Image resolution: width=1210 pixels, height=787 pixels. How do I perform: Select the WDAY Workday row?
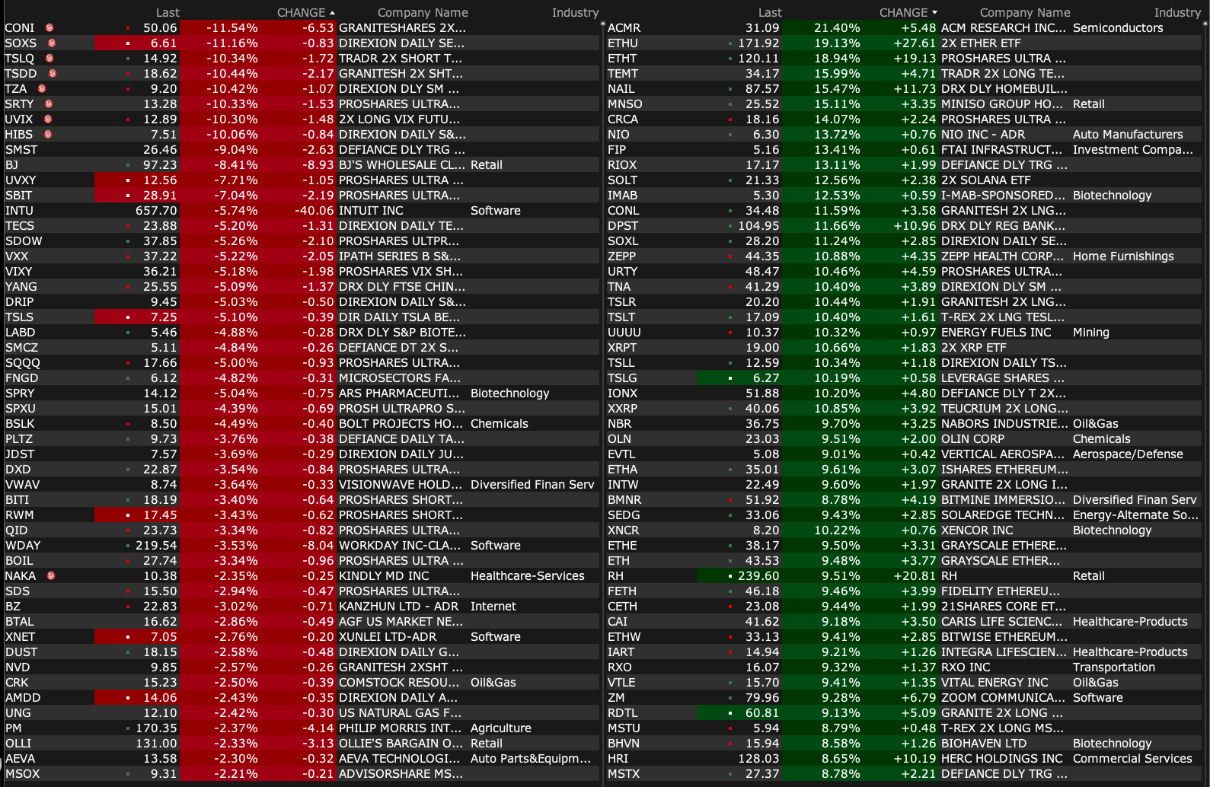point(23,546)
